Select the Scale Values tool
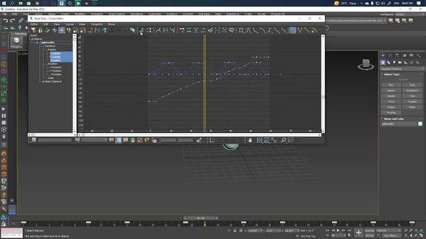Image resolution: width=426 pixels, height=239 pixels. click(83, 30)
